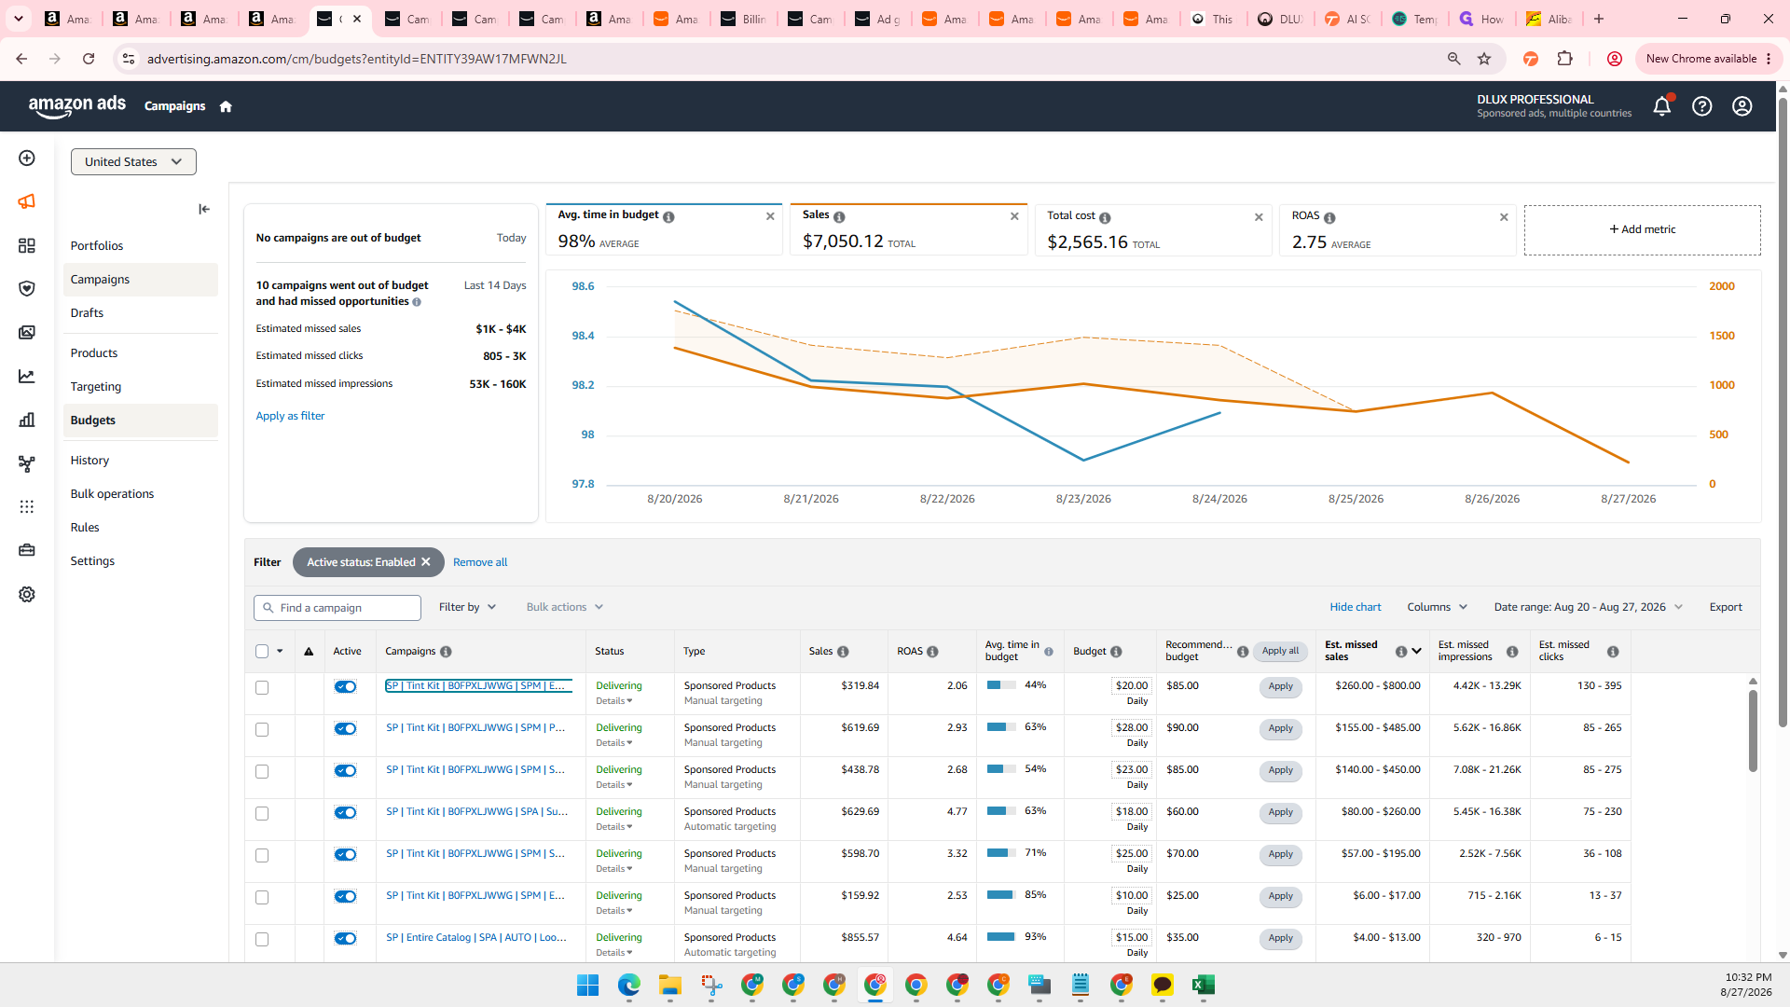Image resolution: width=1790 pixels, height=1007 pixels.
Task: Click the Add metric button
Action: click(1643, 229)
